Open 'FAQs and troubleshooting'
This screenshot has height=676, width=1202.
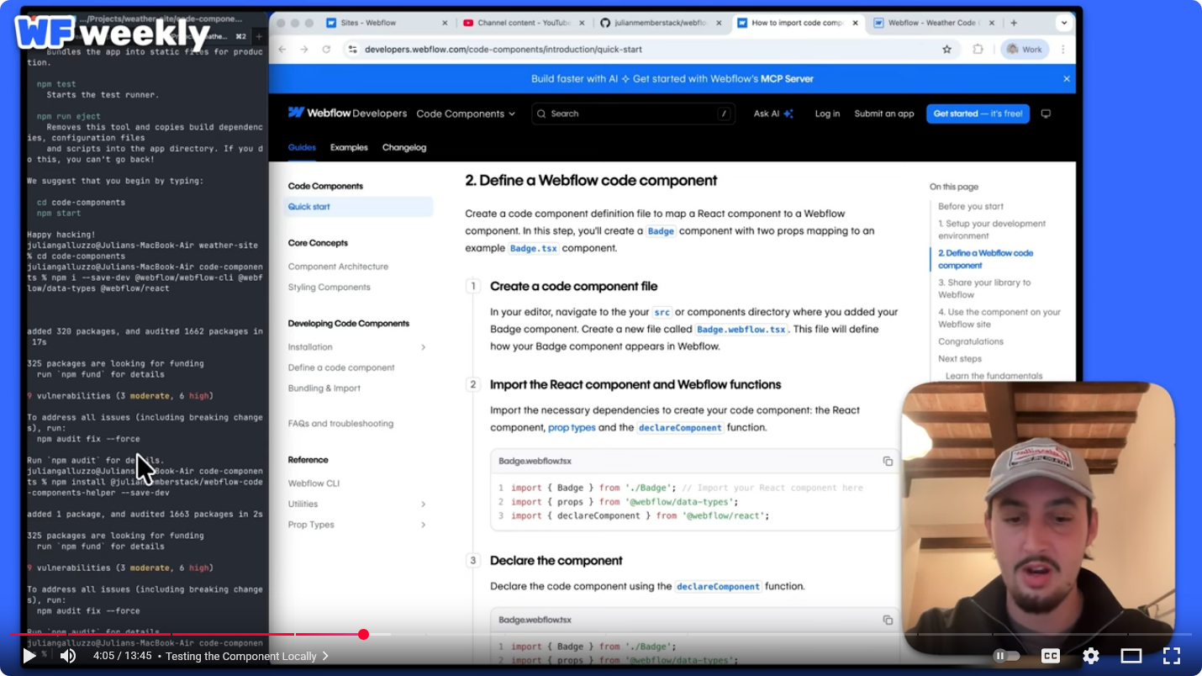point(340,424)
